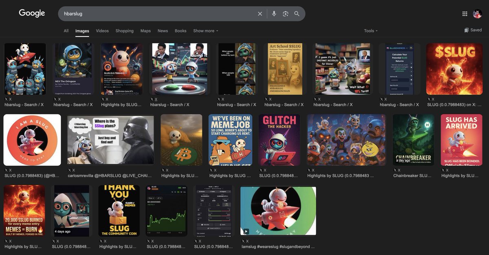Open the 20,000 $SLUG burned image
Viewport: 489px width, 255px height.
coord(24,211)
